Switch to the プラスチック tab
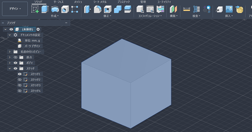This screenshot has width=252, height=132. [x=123, y=2]
